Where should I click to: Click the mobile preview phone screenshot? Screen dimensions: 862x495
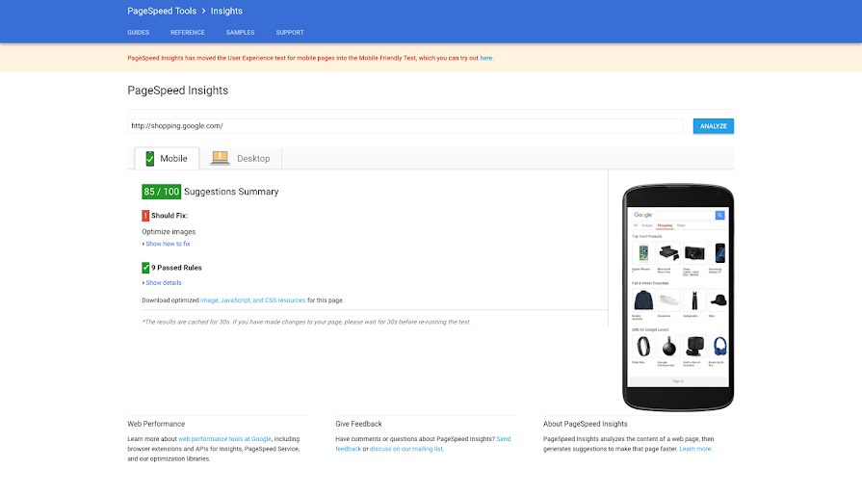pos(678,298)
